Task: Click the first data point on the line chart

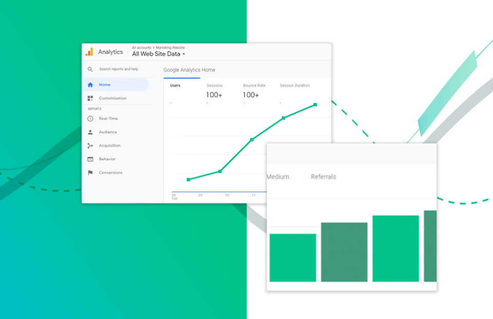Action: point(188,180)
